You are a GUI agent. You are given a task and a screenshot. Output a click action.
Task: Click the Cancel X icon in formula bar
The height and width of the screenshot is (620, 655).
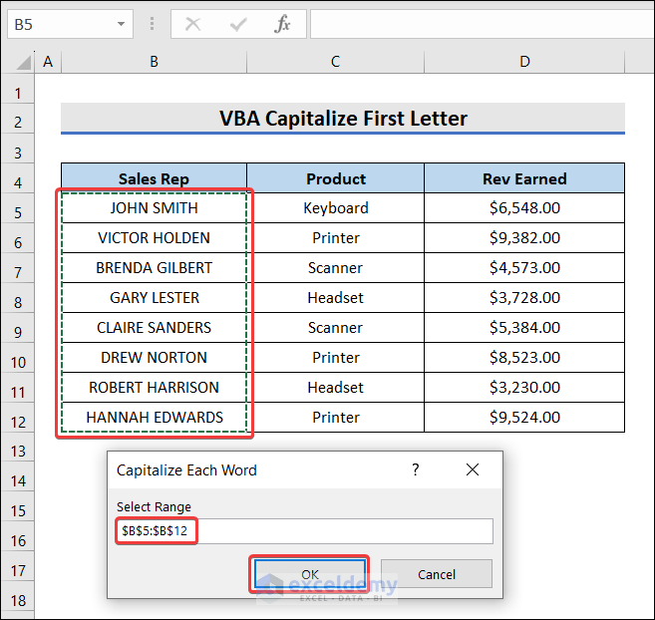point(193,24)
